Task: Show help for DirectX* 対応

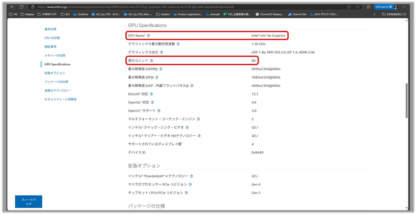Action: click(x=151, y=94)
